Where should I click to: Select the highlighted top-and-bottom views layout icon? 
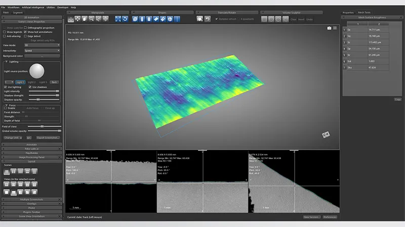click(14, 192)
